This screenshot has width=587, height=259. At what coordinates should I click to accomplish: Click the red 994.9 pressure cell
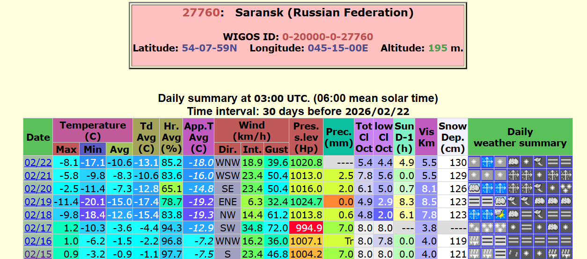(x=306, y=228)
